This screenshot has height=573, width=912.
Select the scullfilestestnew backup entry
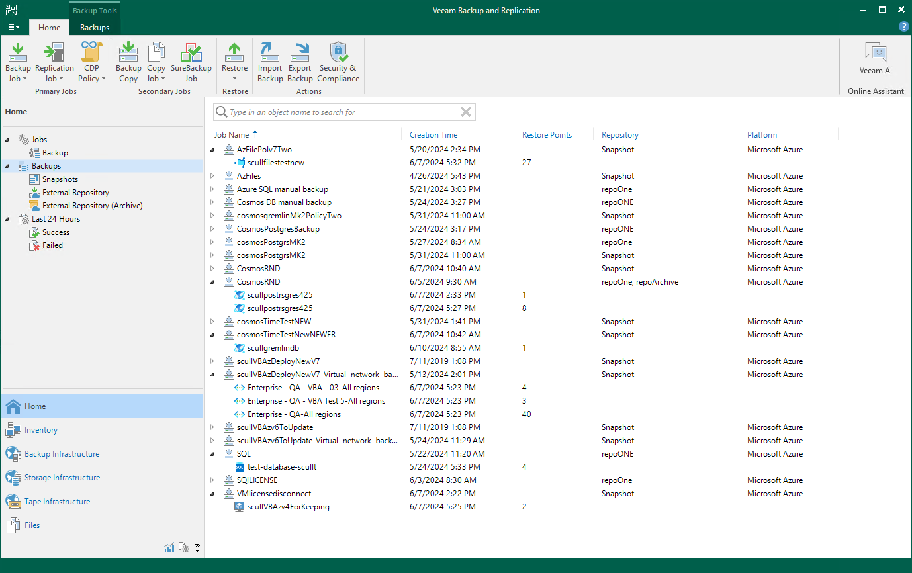coord(276,163)
